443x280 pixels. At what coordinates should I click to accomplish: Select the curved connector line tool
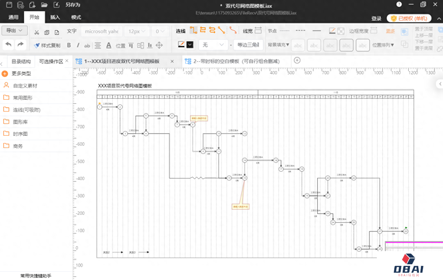pos(233,30)
